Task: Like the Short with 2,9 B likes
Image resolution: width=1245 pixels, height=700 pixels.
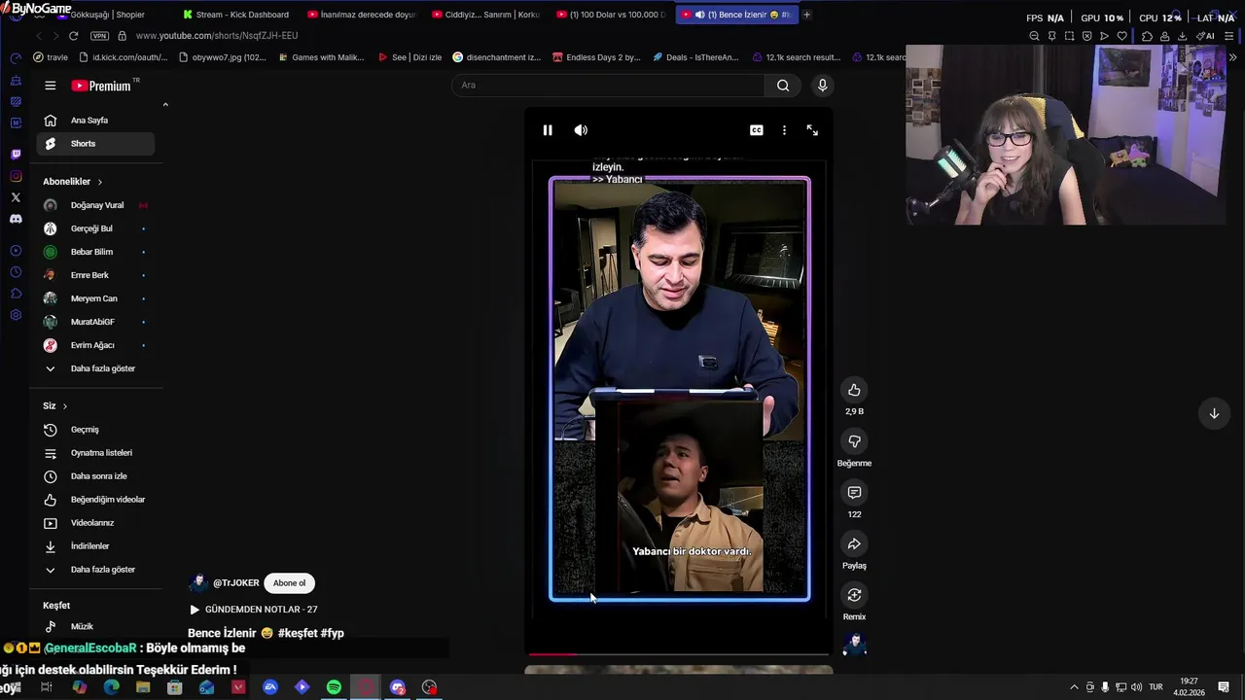Action: click(x=854, y=390)
